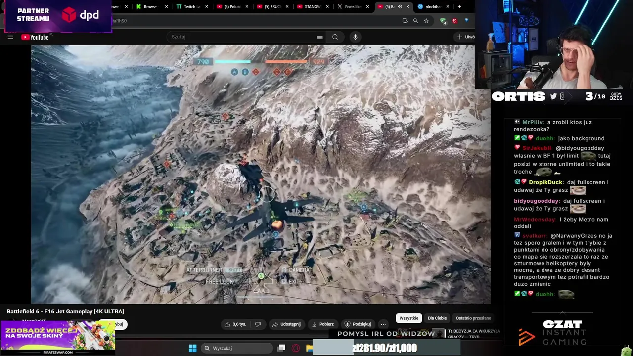Click the Utwórz create button

coord(465,37)
